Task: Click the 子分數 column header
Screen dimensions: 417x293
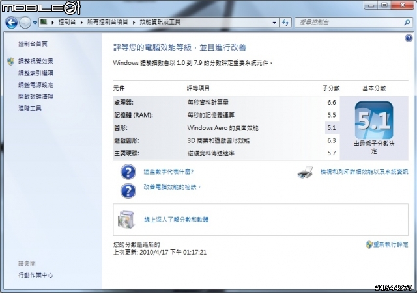Action: coord(331,88)
